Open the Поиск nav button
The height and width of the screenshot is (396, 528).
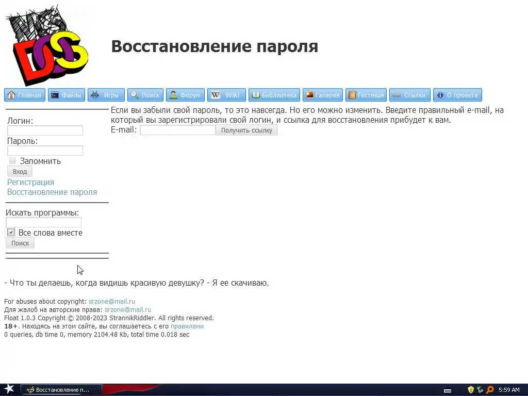tap(145, 95)
